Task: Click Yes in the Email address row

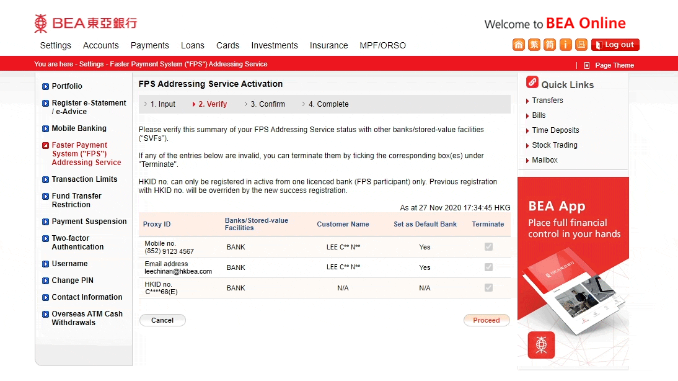Action: click(x=425, y=267)
